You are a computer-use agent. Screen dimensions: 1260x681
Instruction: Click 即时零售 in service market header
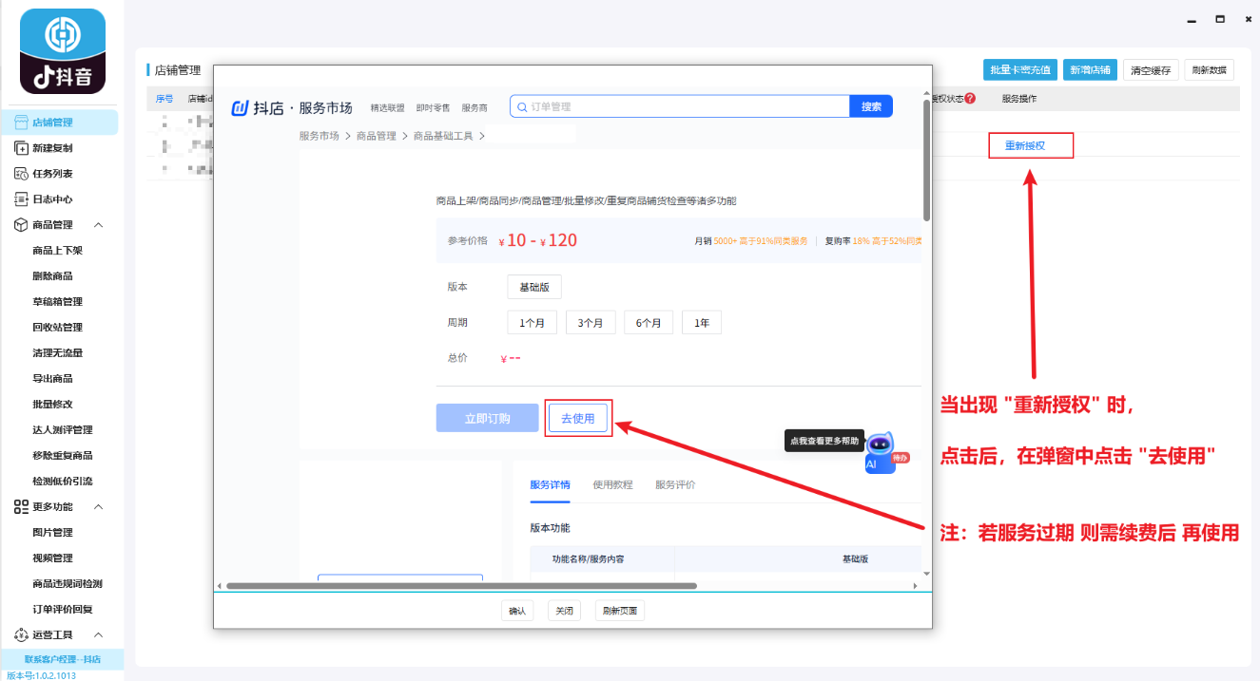coord(433,108)
